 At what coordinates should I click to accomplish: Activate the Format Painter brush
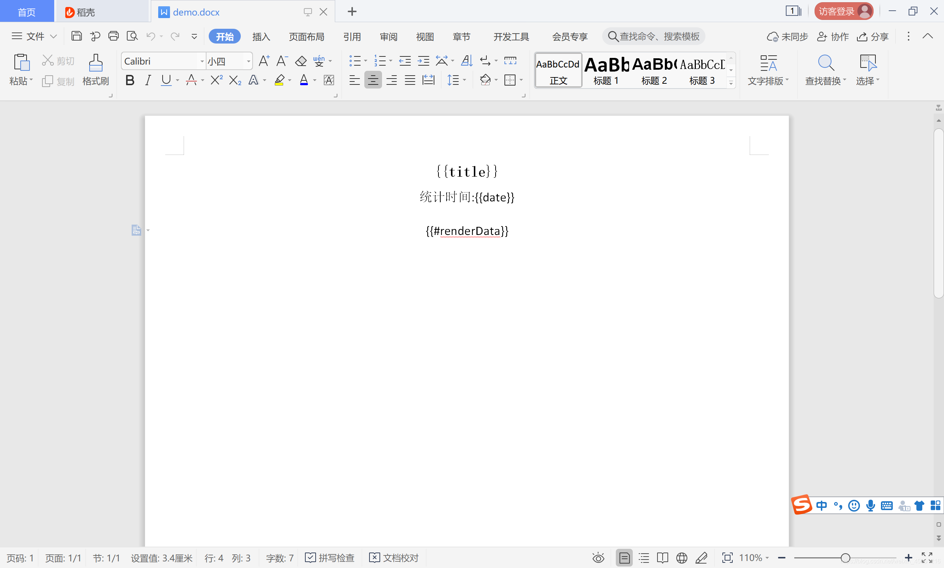coord(96,62)
